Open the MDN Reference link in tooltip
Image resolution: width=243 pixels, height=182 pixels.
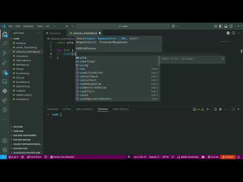tap(86, 49)
